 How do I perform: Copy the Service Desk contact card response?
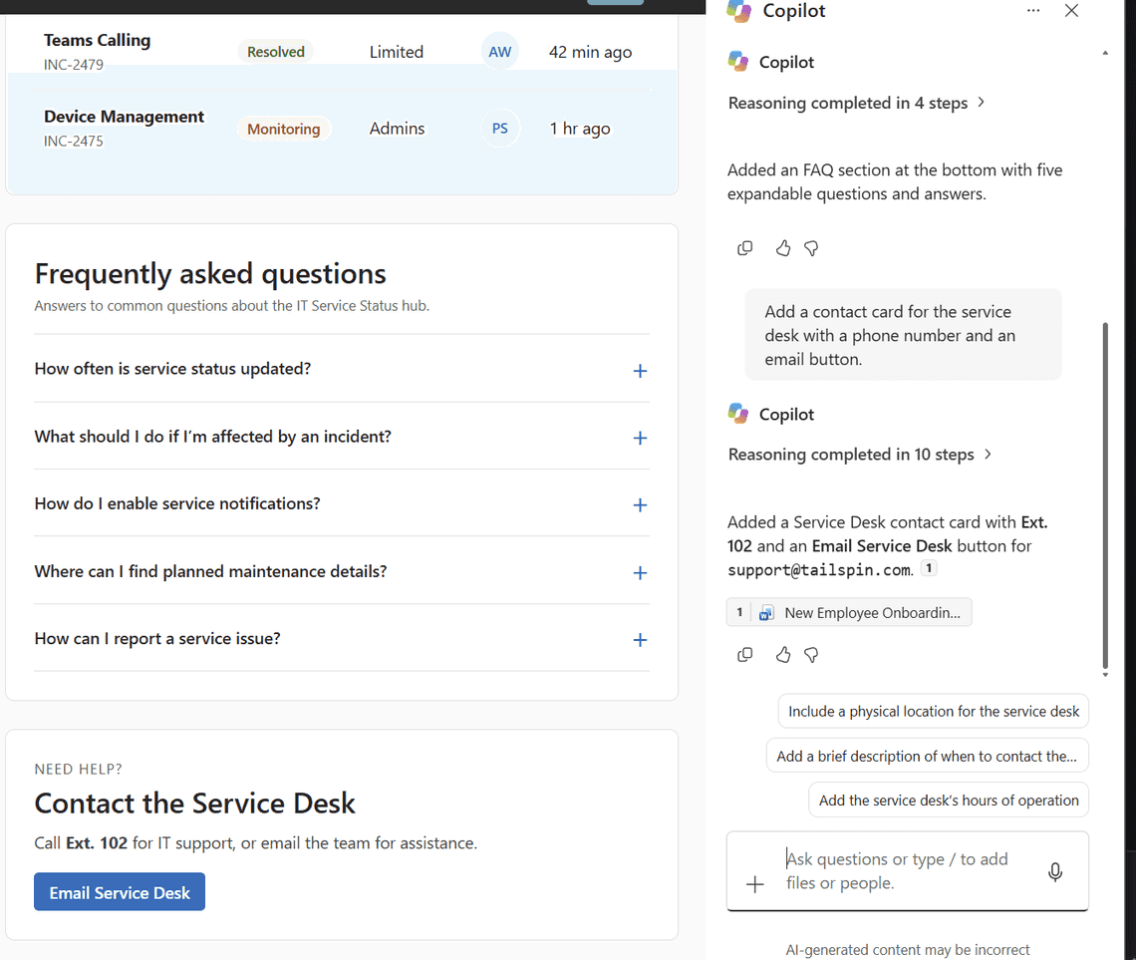744,655
